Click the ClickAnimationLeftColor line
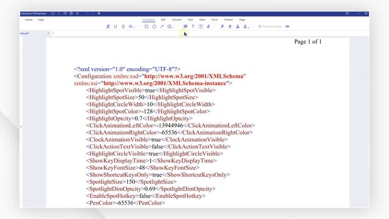 tap(170, 125)
